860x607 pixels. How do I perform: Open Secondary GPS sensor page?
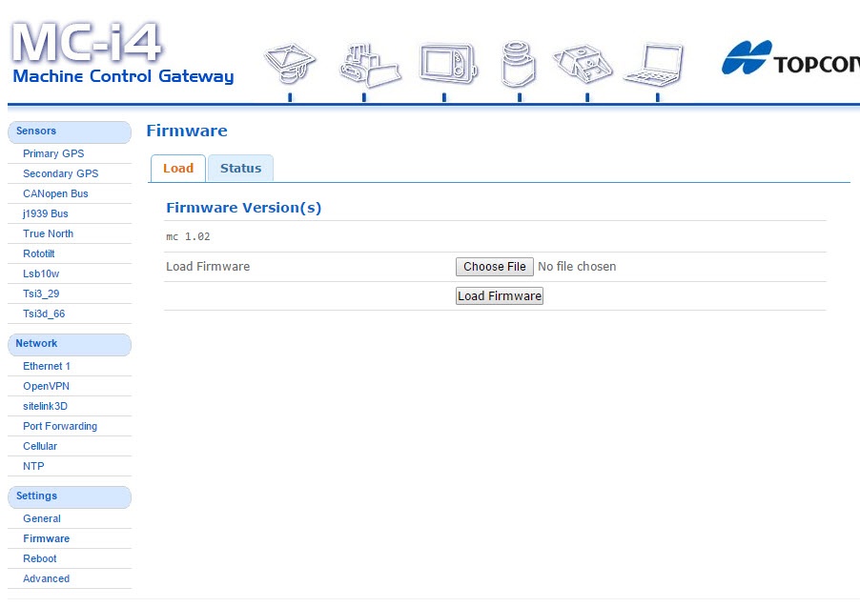click(x=60, y=173)
